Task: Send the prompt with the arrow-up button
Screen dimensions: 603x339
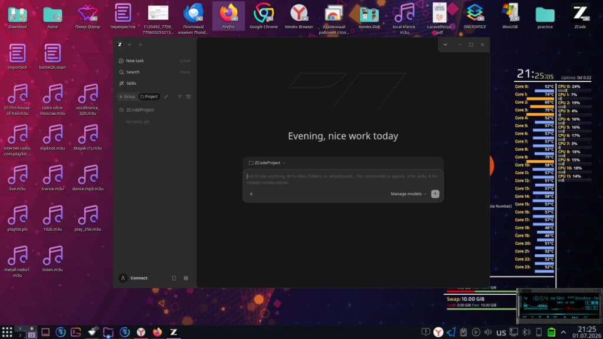Action: click(435, 194)
